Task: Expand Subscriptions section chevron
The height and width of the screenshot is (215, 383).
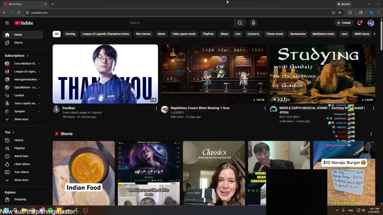Action: (x=28, y=56)
